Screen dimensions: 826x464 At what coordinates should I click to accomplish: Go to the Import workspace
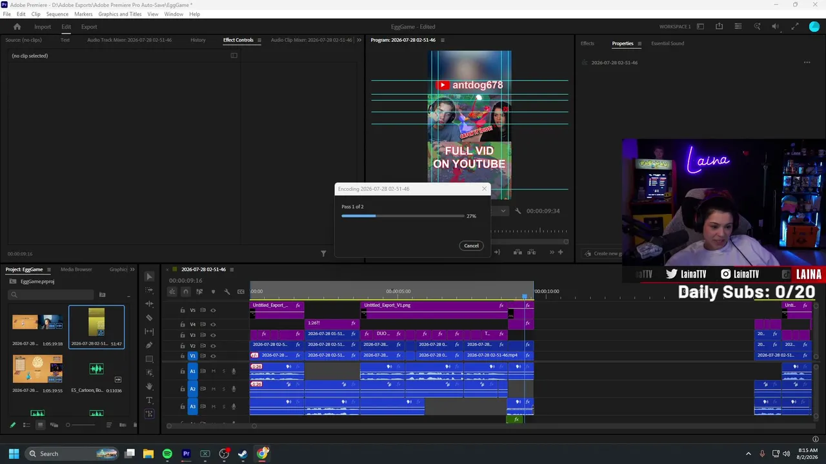coord(43,26)
